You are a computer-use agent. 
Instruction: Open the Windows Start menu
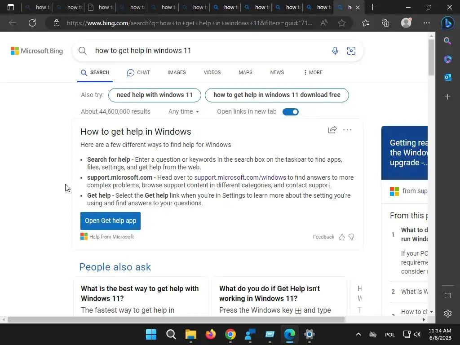tap(151, 334)
